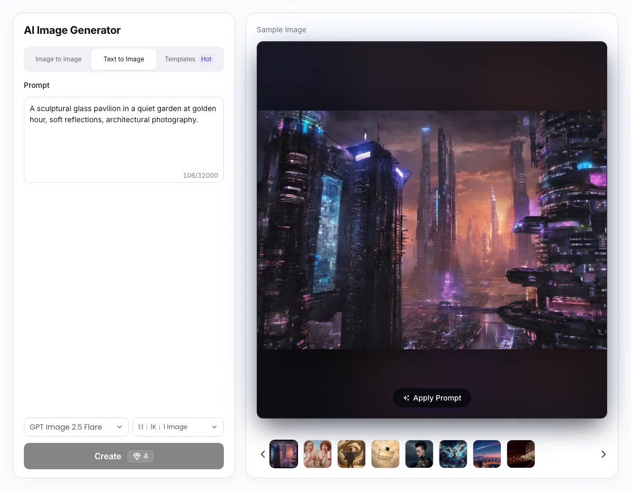Click the Create button

pos(123,456)
